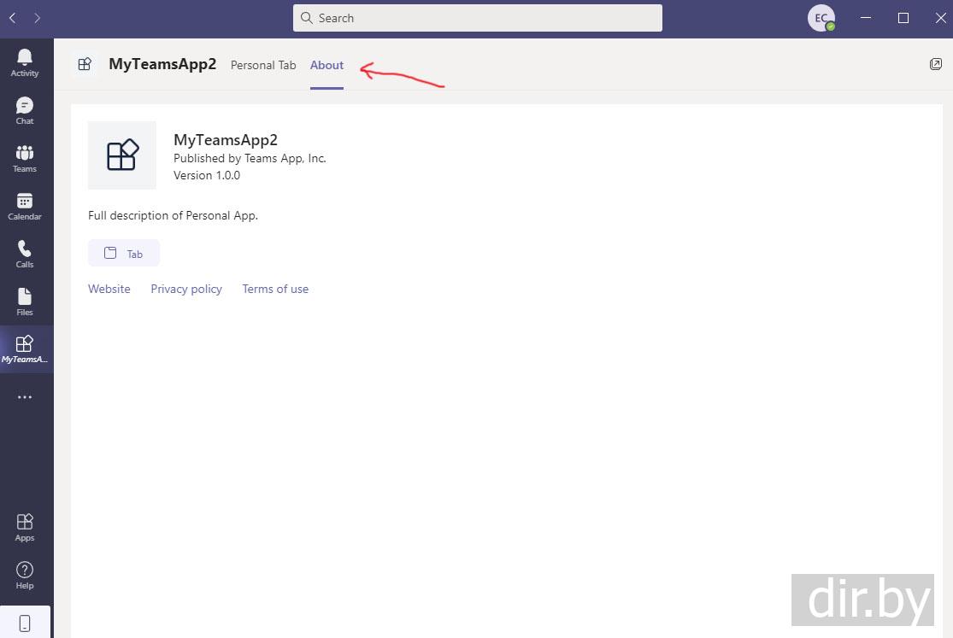The height and width of the screenshot is (638, 953).
Task: Click 'Published by Teams App, Inc.' text
Action: pos(250,158)
